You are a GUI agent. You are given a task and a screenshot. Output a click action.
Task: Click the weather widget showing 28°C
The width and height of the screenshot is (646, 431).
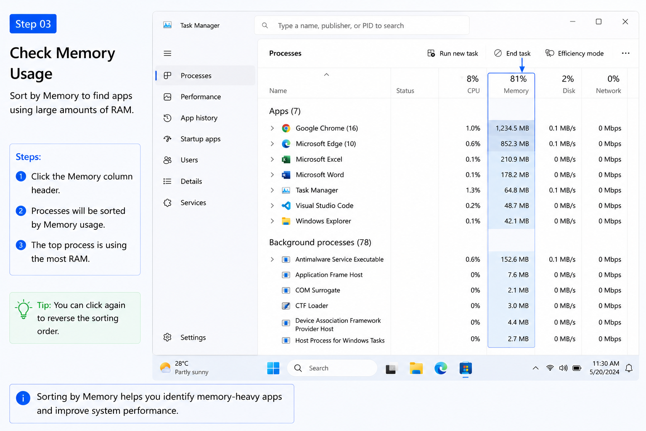pos(184,368)
